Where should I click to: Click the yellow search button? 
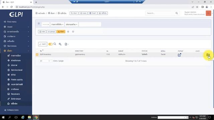coord(61,32)
